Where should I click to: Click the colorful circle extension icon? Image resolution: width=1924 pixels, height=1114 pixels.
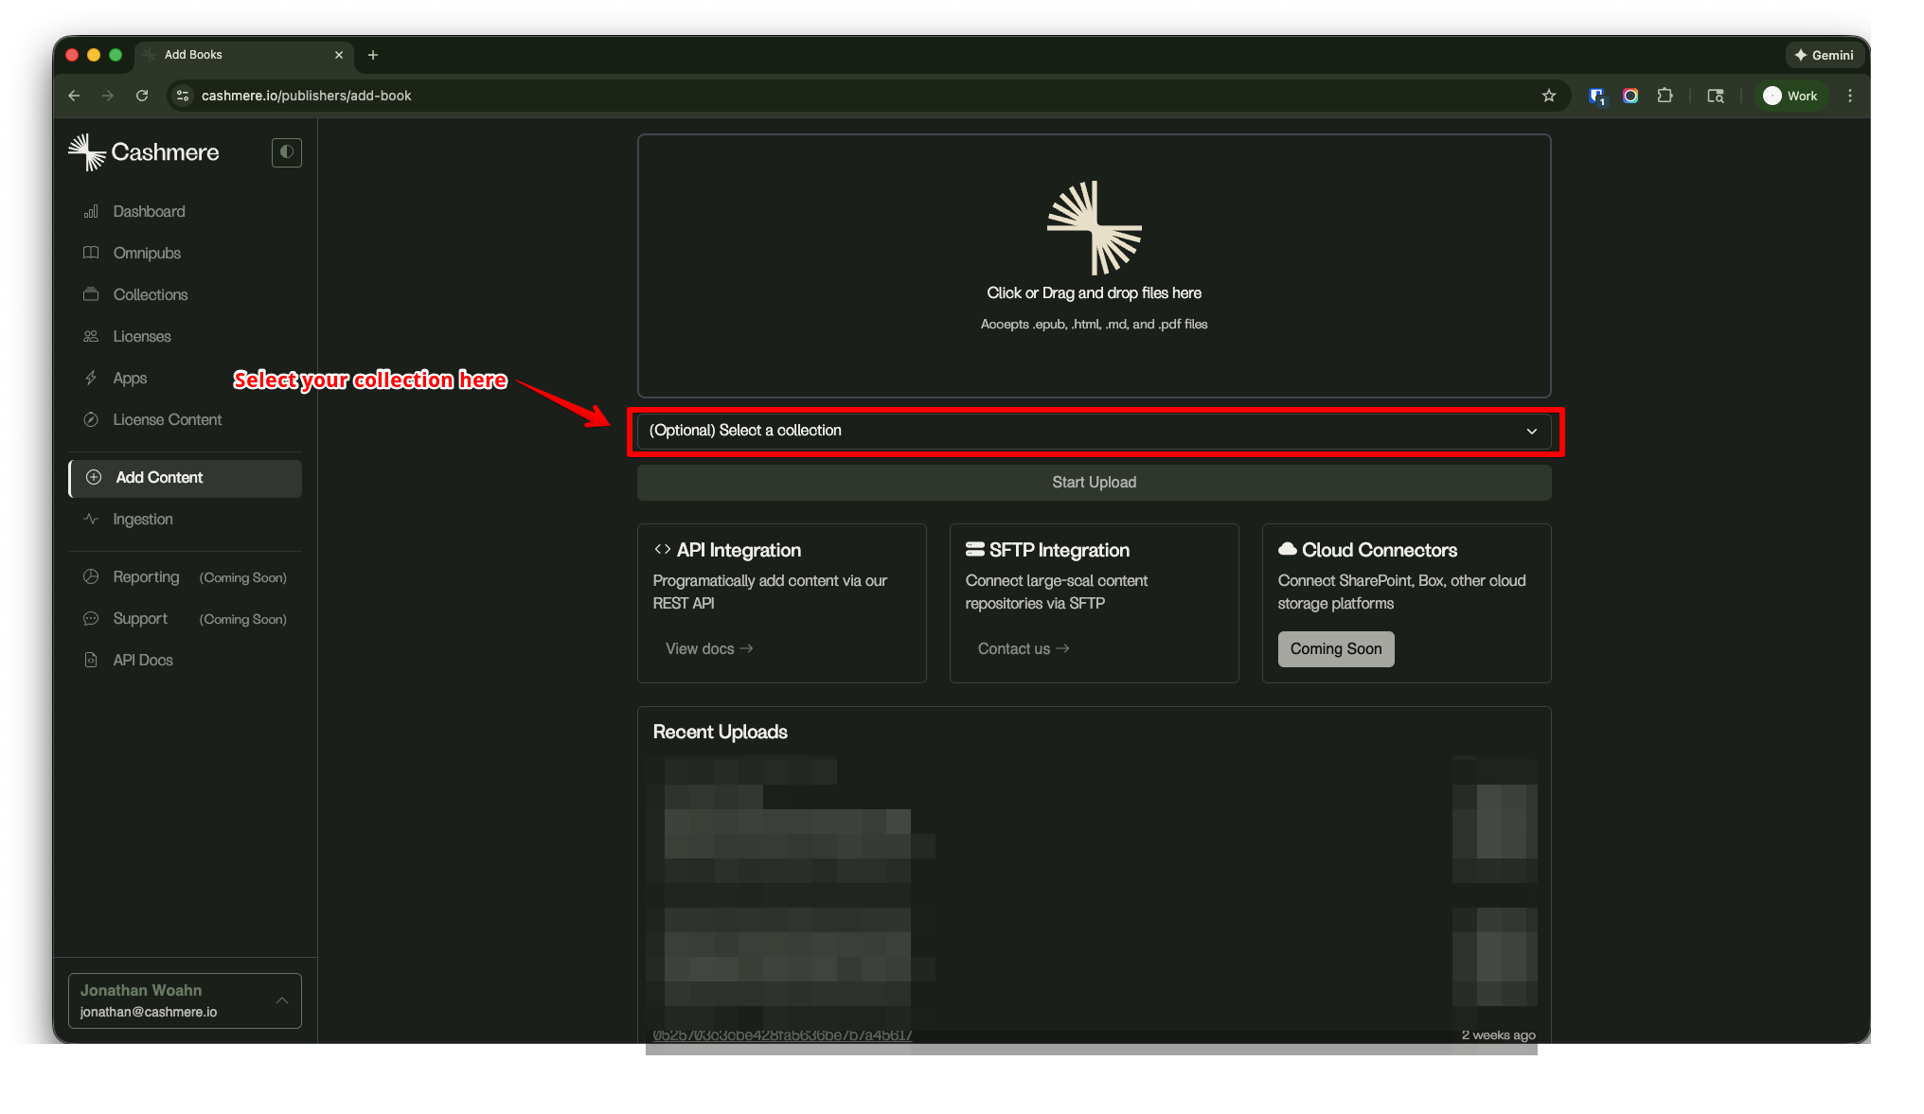pos(1630,96)
